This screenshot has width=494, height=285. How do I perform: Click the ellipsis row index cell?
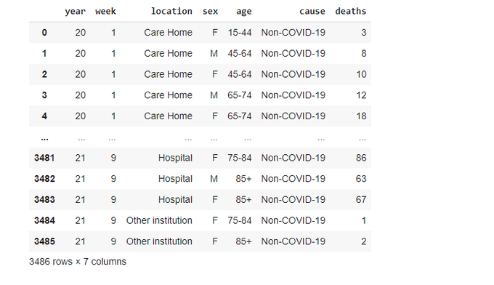point(44,139)
